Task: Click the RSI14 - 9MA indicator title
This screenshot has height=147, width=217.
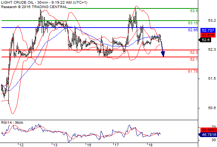Action: click(12, 123)
